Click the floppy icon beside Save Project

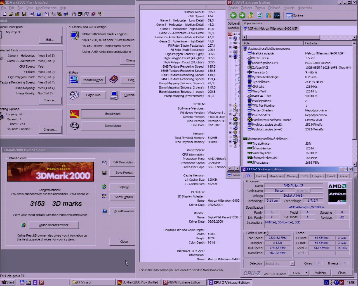point(104,173)
